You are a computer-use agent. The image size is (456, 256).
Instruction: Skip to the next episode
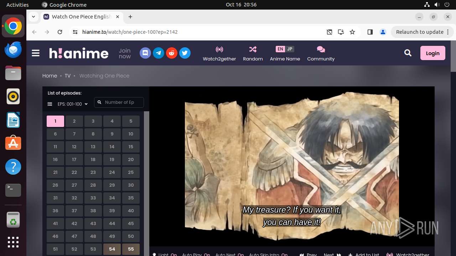click(x=332, y=255)
